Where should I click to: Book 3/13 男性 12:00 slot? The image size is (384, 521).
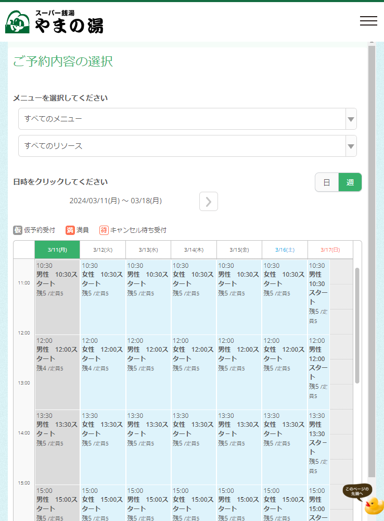(x=148, y=372)
